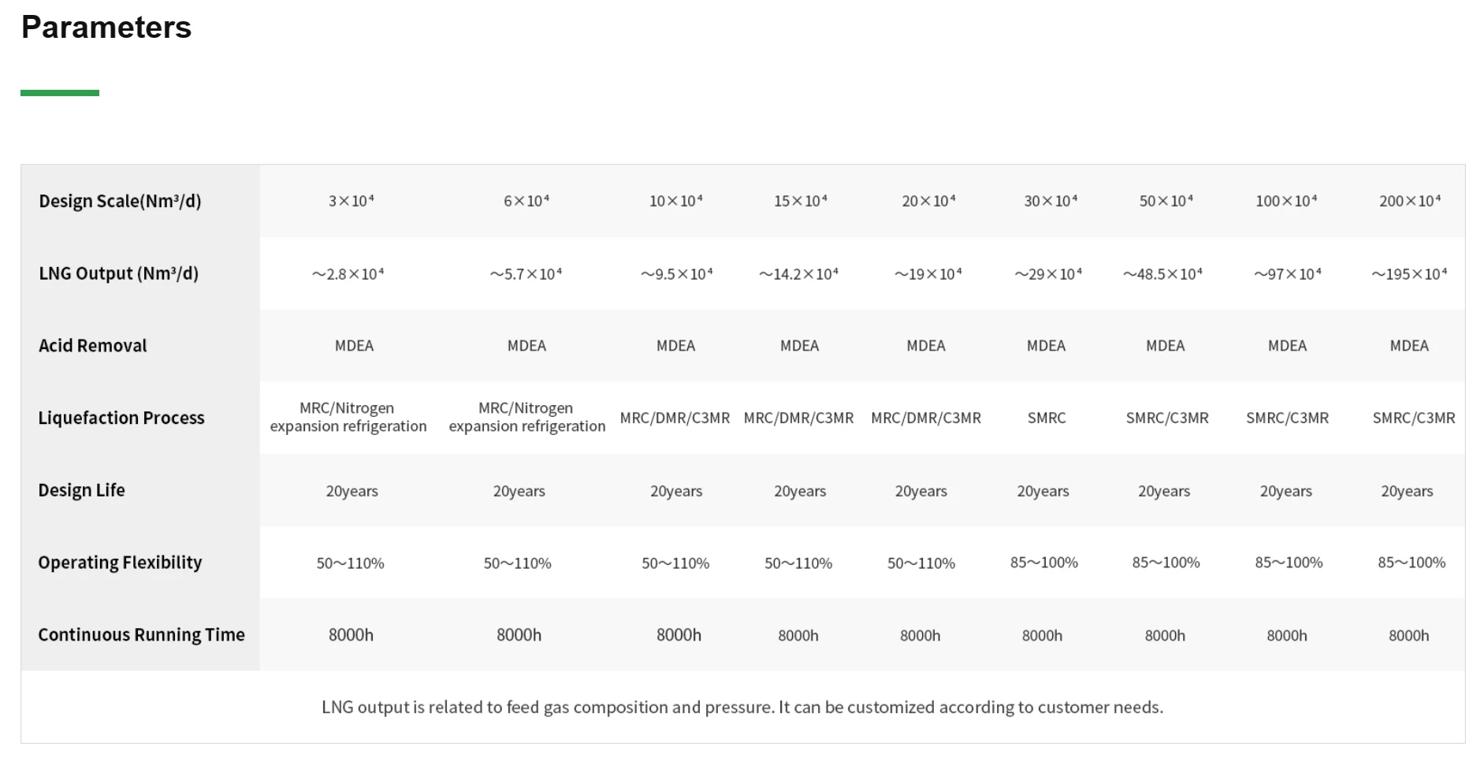Image resolution: width=1484 pixels, height=762 pixels.
Task: Click the green underline below Parameters
Action: point(60,93)
